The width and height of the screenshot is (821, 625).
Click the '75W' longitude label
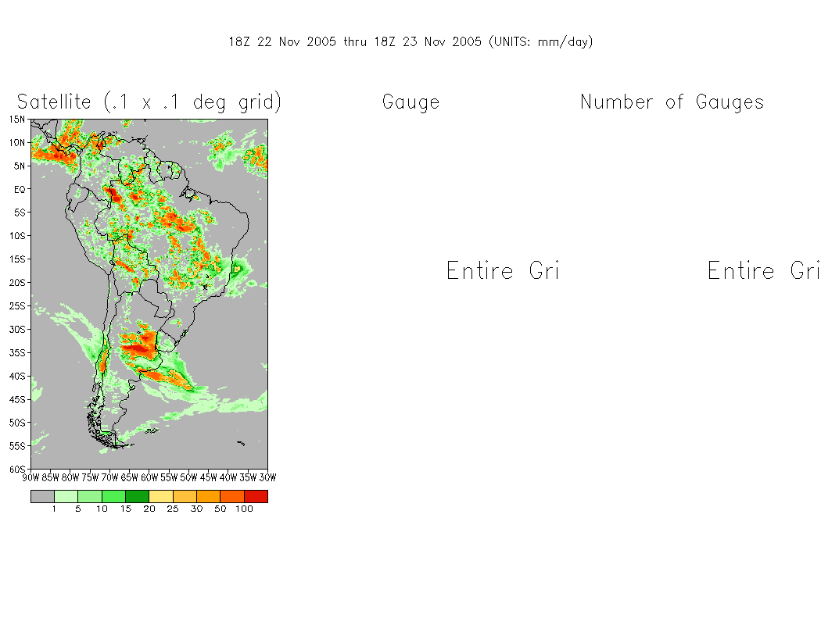pos(90,477)
